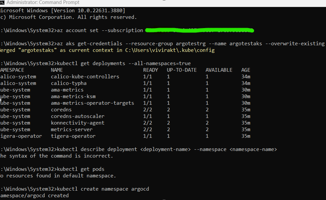
Task: Click the AVAILABLE column header
Action: (x=219, y=70)
